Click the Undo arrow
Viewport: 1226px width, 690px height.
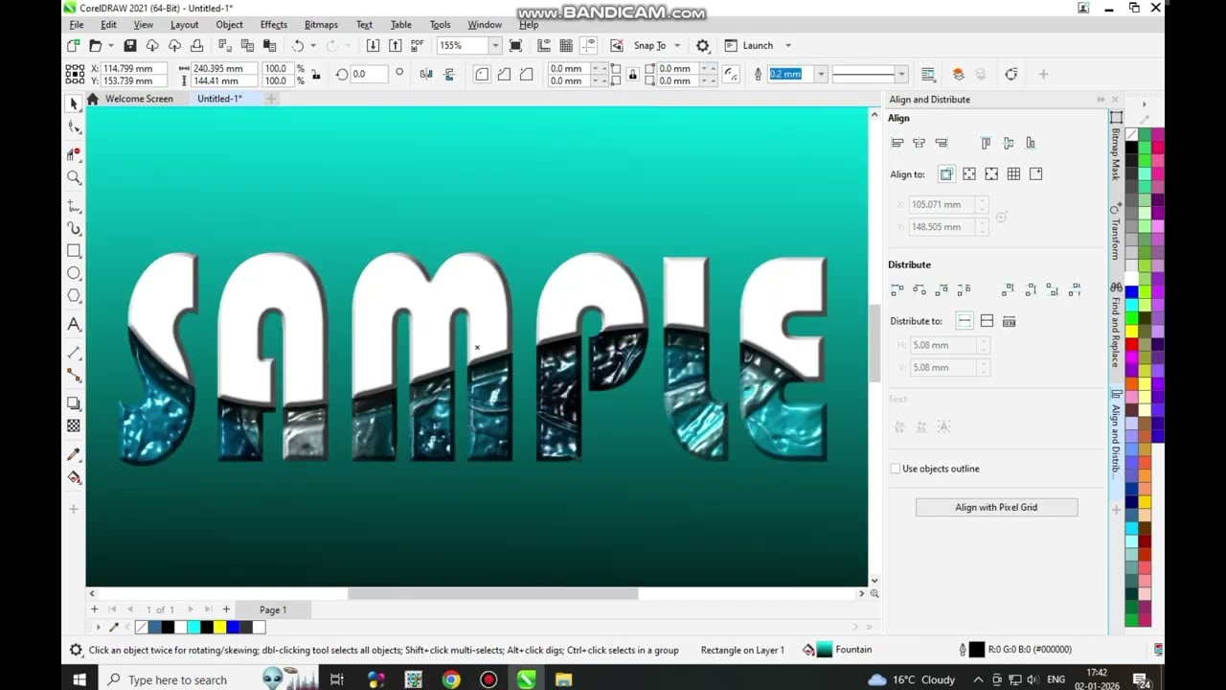click(298, 45)
